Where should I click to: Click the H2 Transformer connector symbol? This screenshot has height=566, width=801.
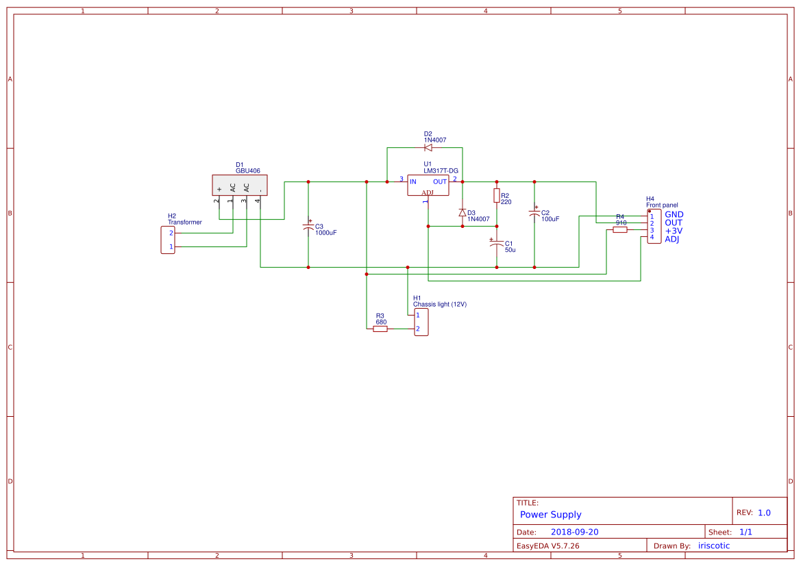169,240
